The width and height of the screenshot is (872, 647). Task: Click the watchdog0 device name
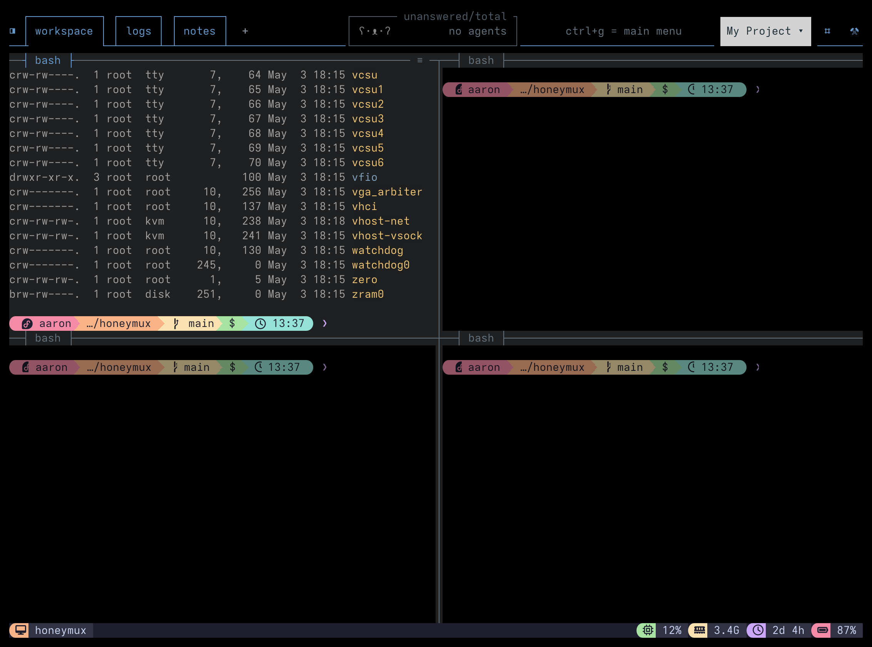pyautogui.click(x=381, y=265)
